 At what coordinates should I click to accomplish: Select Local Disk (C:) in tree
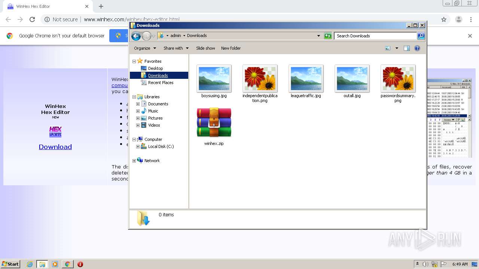(x=161, y=146)
